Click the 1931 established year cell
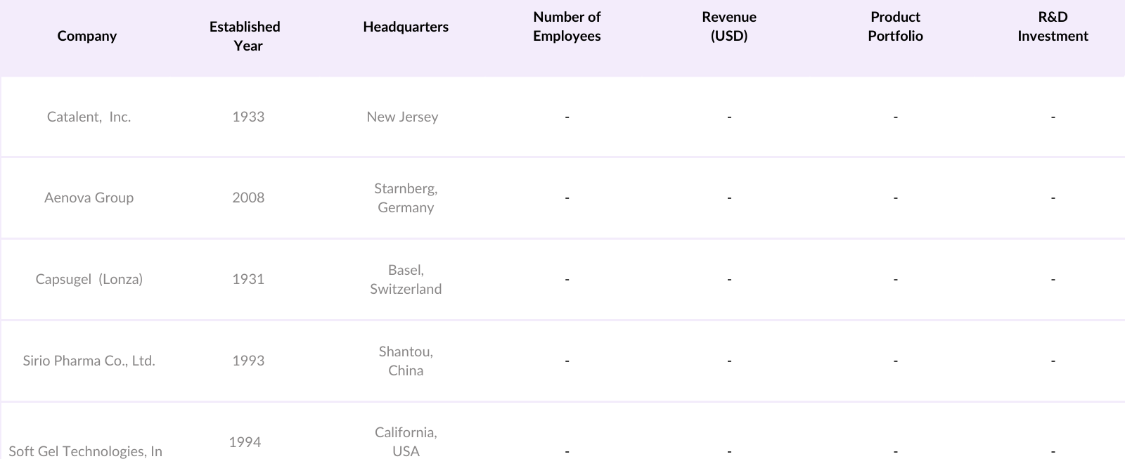 click(248, 279)
